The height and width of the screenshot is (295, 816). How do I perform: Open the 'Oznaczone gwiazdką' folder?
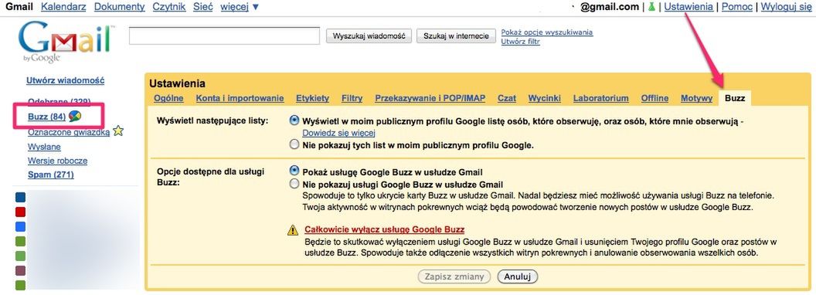click(x=69, y=133)
